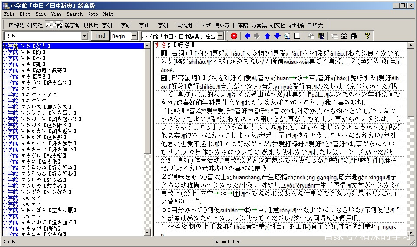The width and height of the screenshot is (417, 247).
Task: Open the File menu
Action: (9, 14)
